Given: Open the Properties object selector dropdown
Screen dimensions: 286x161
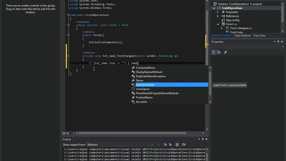Looking at the screenshot, I should 283,47.
